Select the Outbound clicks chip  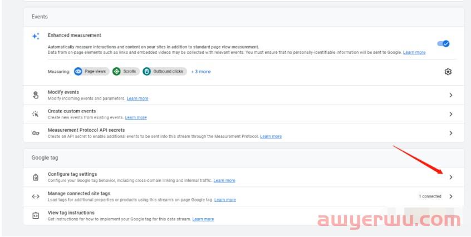point(164,72)
